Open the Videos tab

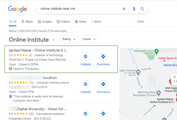[x=63, y=22]
